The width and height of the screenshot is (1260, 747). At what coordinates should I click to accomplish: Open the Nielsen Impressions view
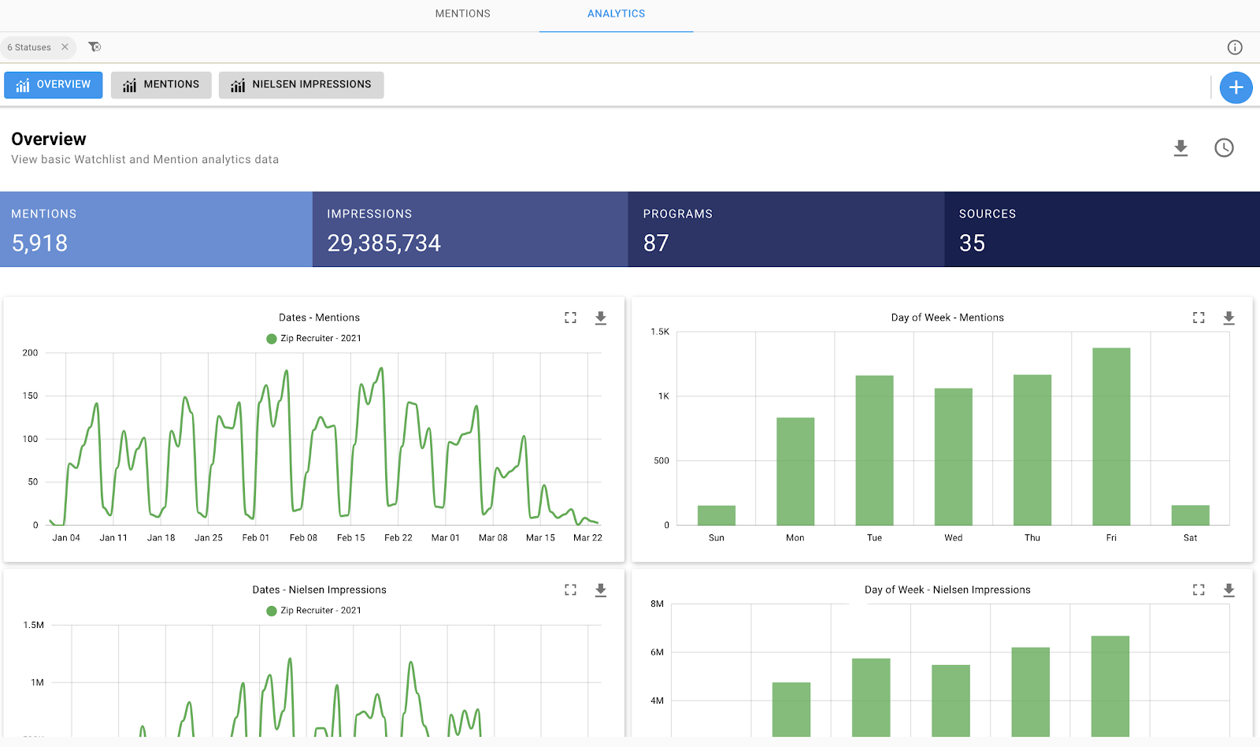[301, 85]
